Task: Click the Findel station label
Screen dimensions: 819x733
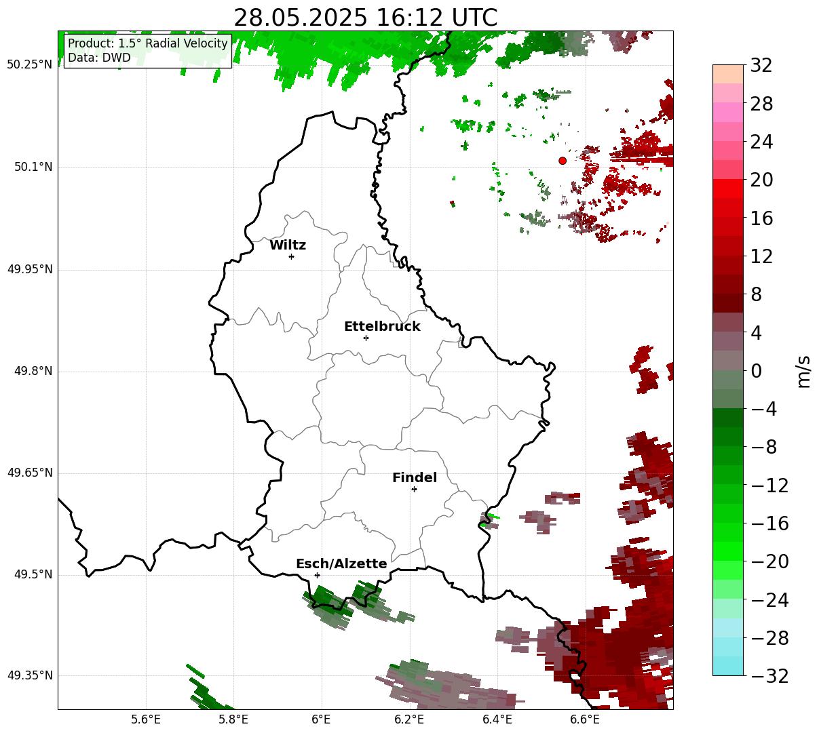Action: [415, 478]
